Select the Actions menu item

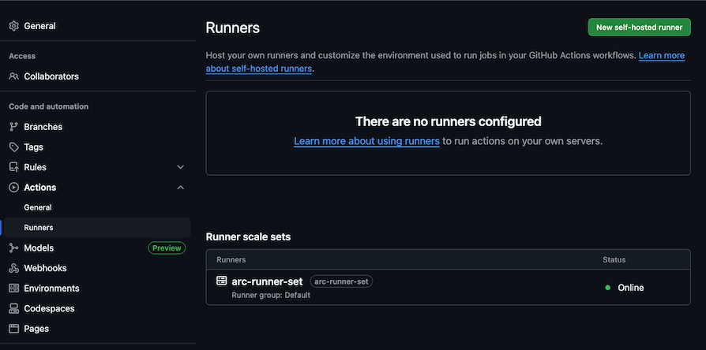coord(40,188)
